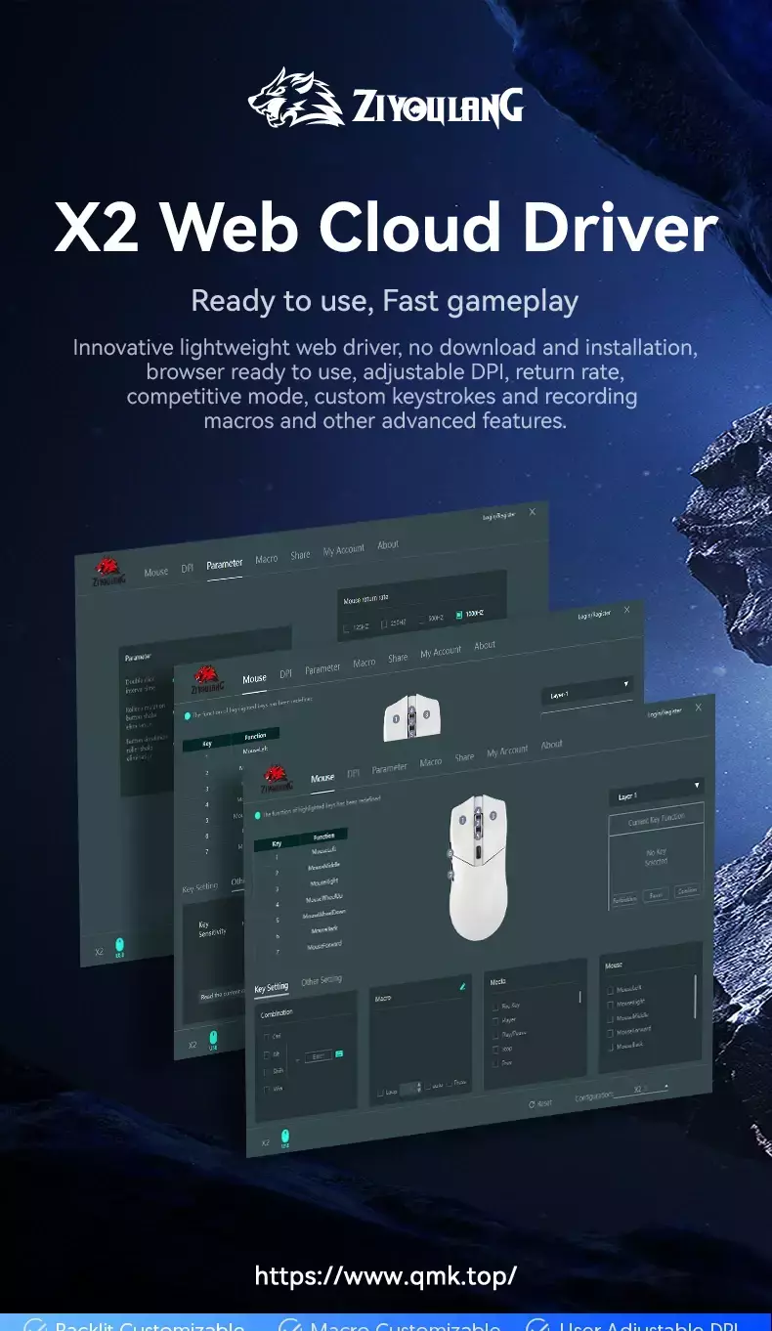Tick the Player checkbox in Media panel

coord(495,1019)
